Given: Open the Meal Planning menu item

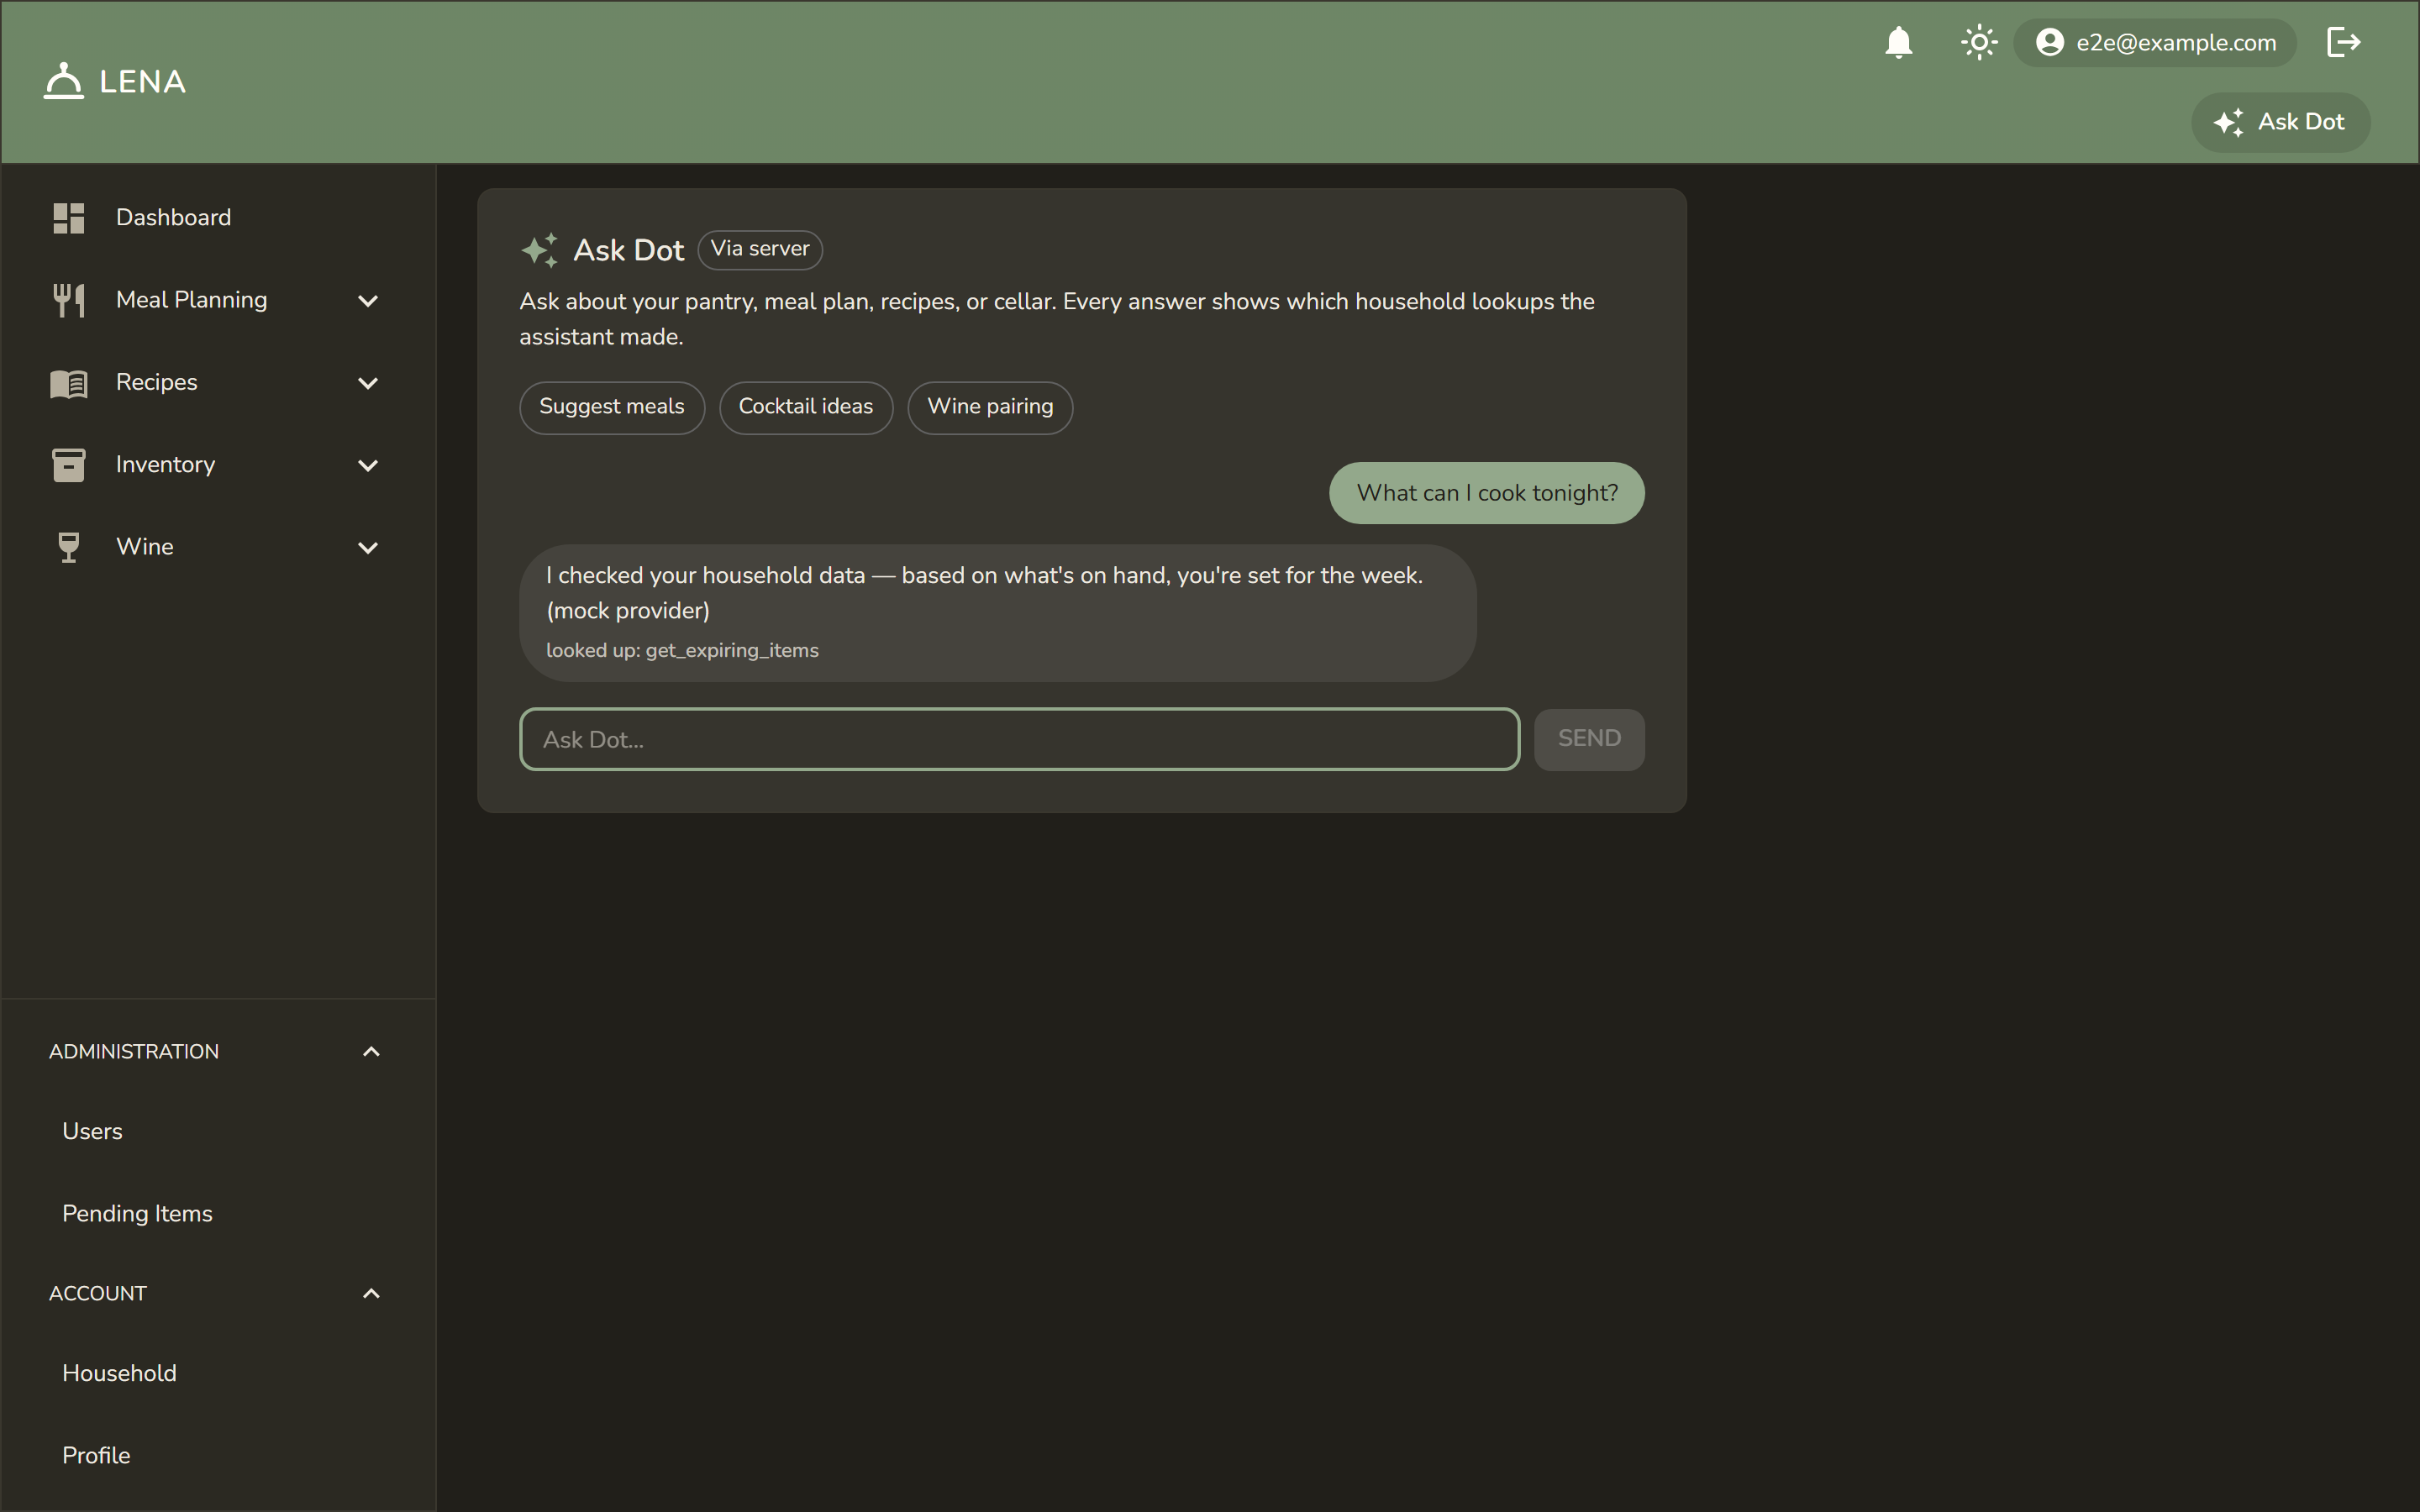Looking at the screenshot, I should tap(218, 300).
